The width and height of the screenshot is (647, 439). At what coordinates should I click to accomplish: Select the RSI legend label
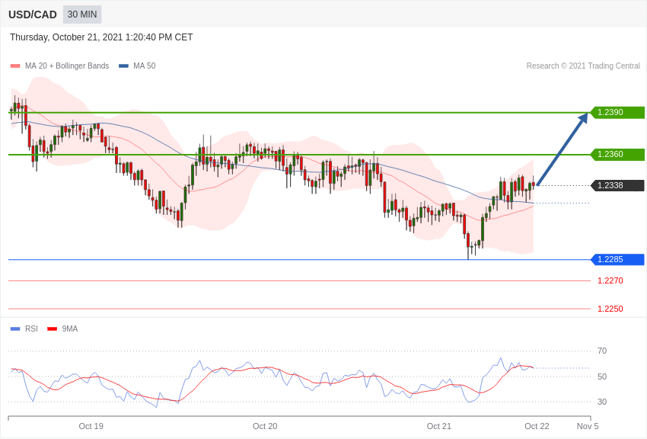coord(31,329)
